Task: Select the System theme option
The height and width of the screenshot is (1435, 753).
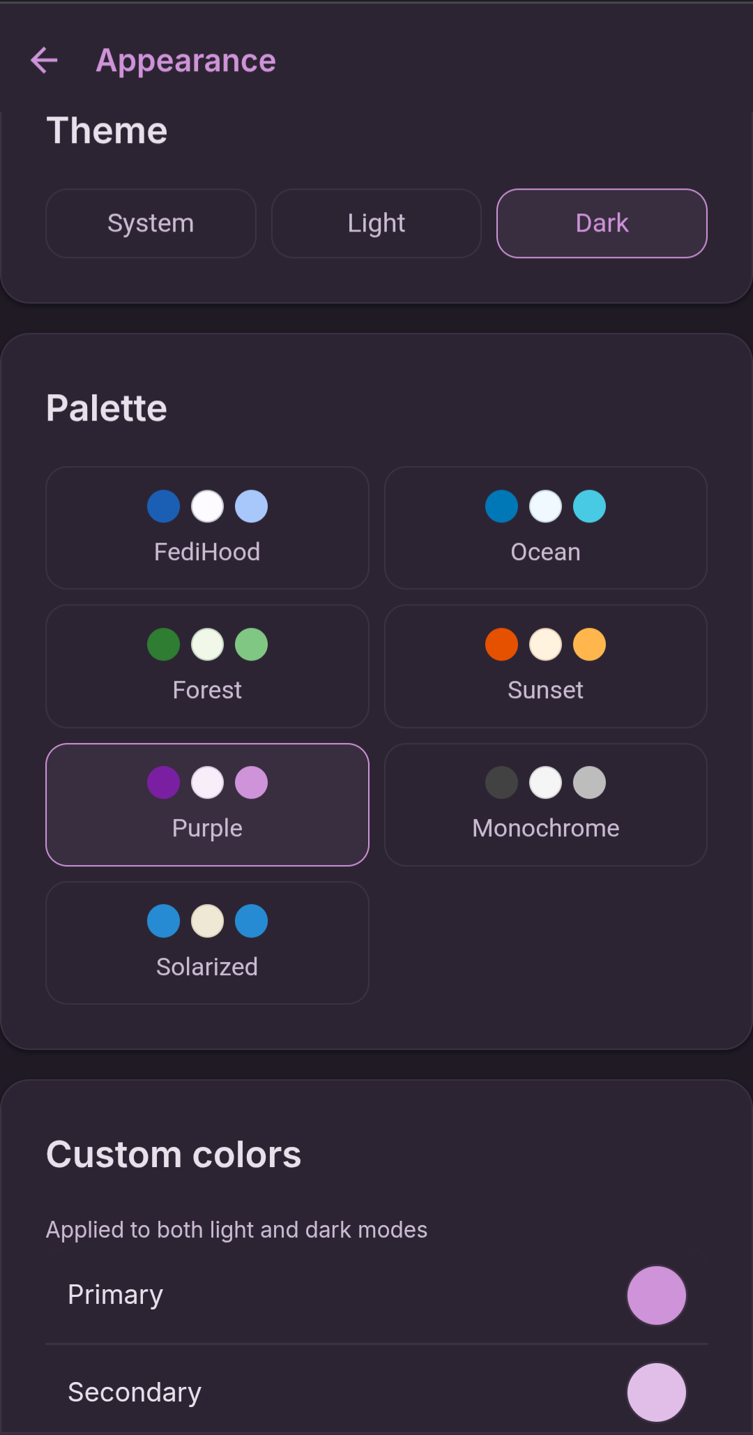Action: point(151,223)
